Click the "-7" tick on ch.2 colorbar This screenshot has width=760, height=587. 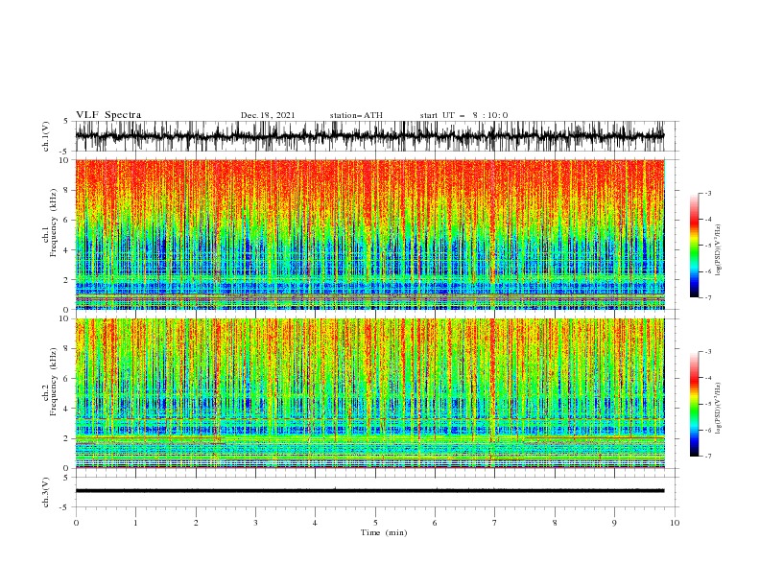707,456
